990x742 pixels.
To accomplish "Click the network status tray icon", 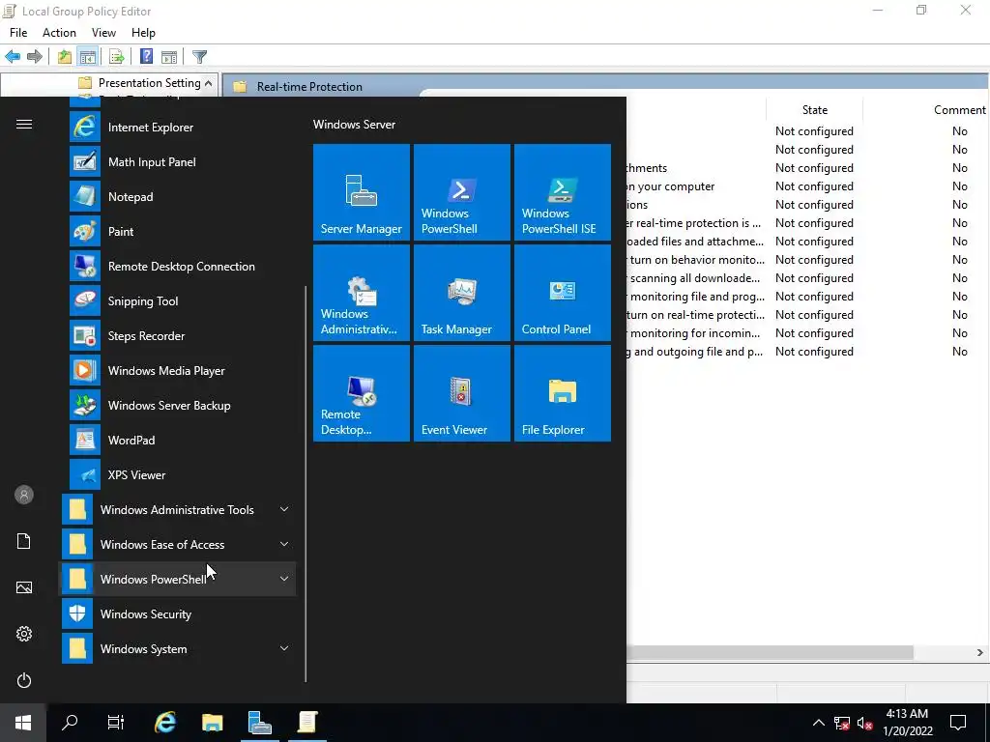I will [x=842, y=723].
